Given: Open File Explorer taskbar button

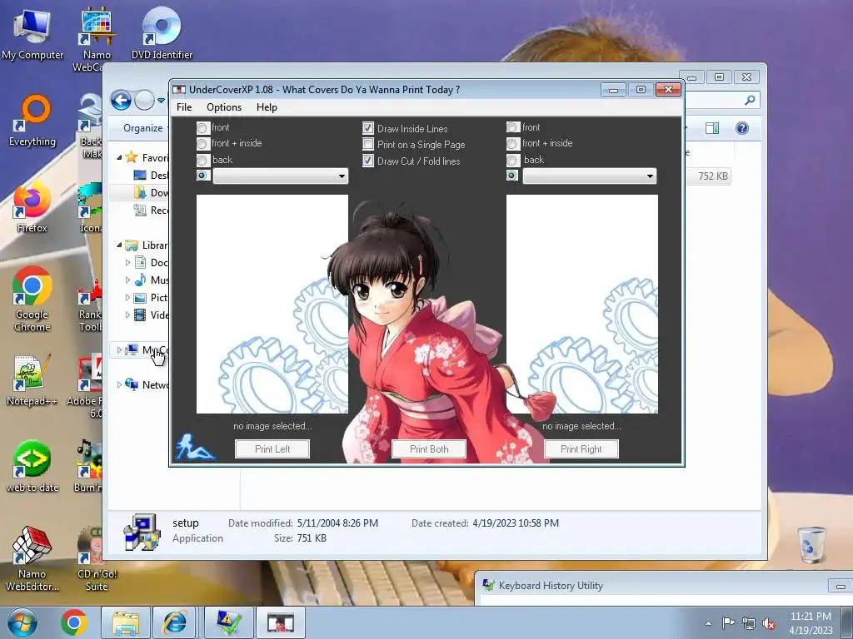Looking at the screenshot, I should click(x=125, y=622).
